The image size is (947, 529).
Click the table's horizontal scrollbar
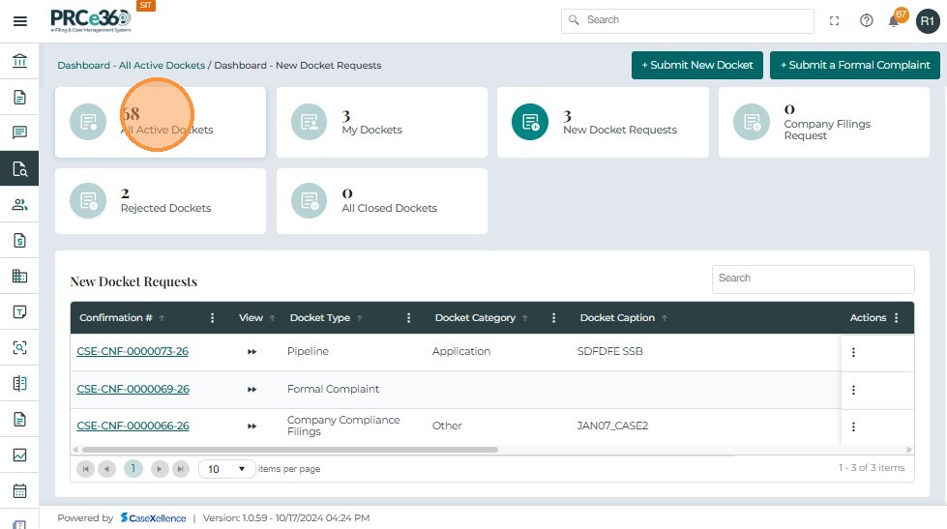pos(290,450)
